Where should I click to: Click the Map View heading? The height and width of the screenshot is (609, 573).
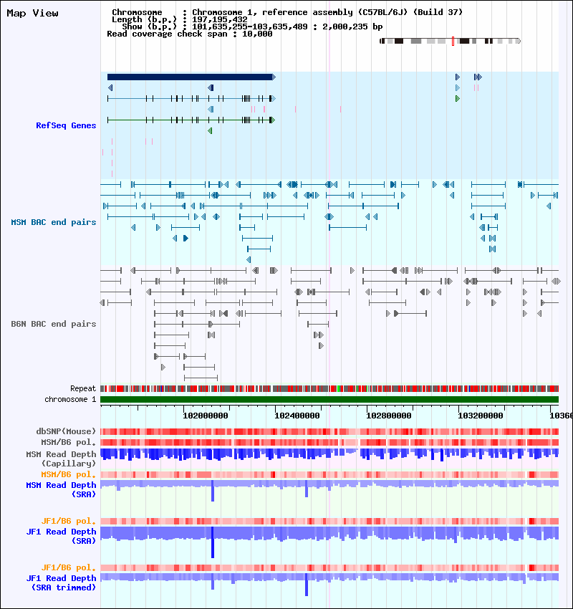point(33,13)
